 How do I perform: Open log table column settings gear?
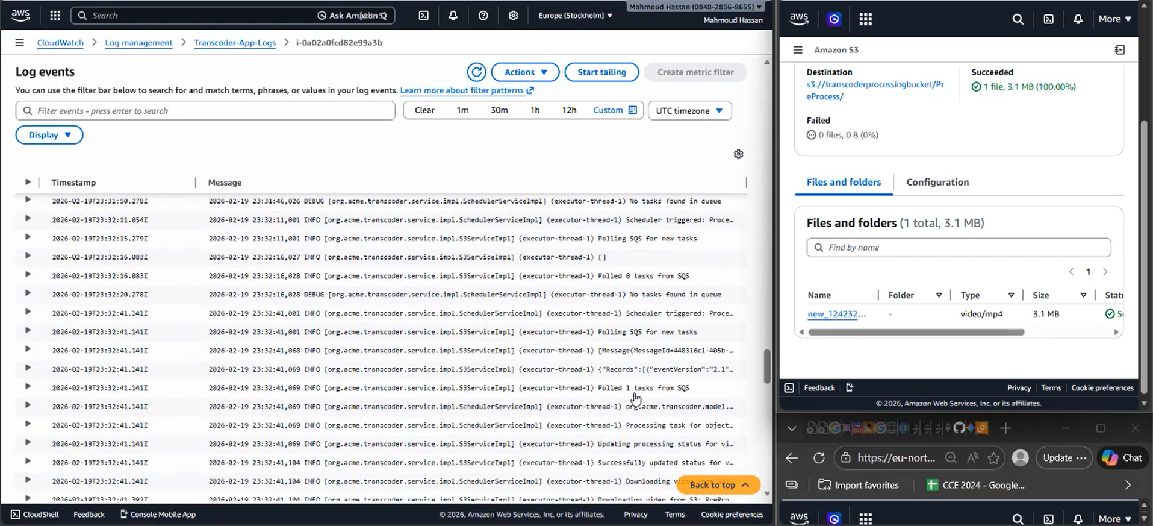coord(739,154)
